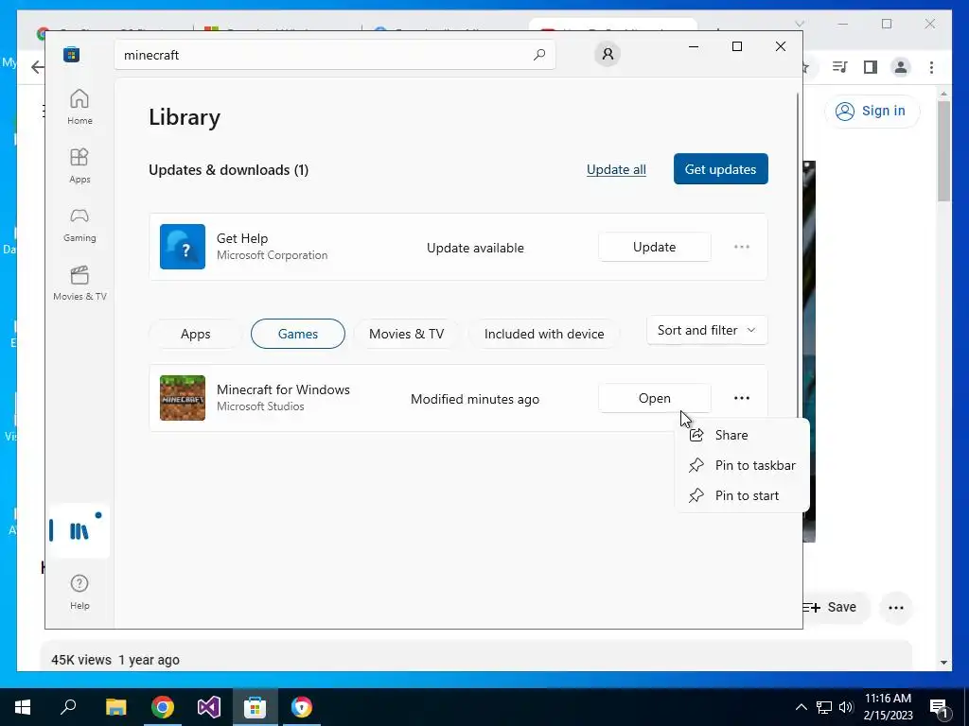Click the Microsoft Store logo icon

(72, 55)
